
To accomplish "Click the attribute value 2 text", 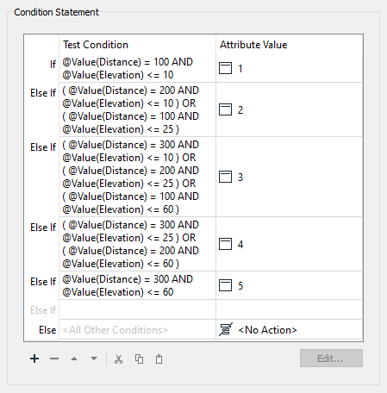I will [240, 109].
